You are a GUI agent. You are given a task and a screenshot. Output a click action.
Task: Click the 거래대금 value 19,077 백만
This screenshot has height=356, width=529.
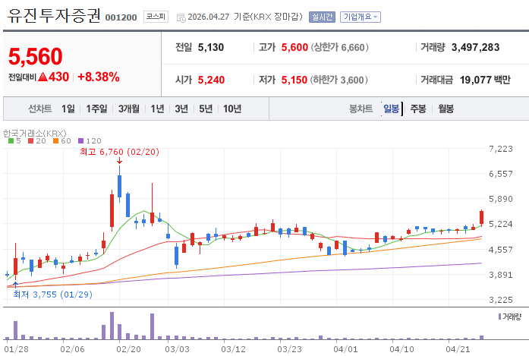(x=485, y=80)
